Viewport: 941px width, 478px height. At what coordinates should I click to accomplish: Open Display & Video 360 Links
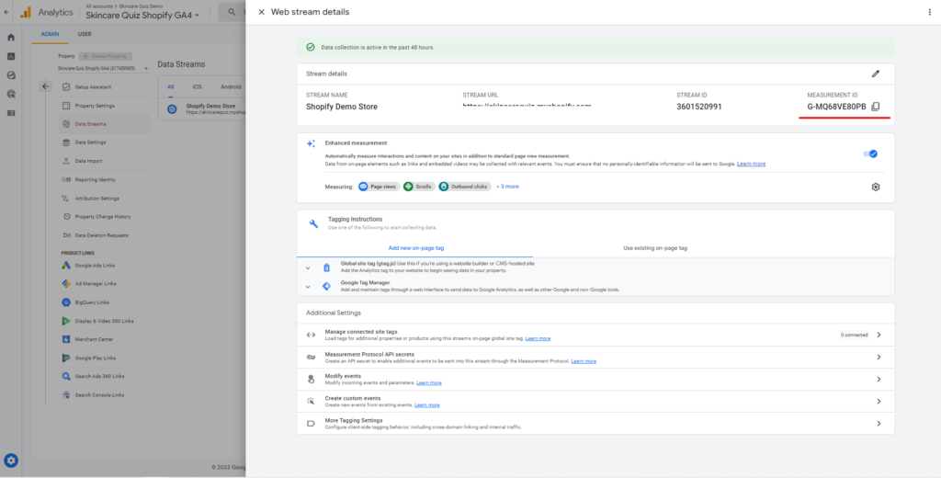coord(105,321)
